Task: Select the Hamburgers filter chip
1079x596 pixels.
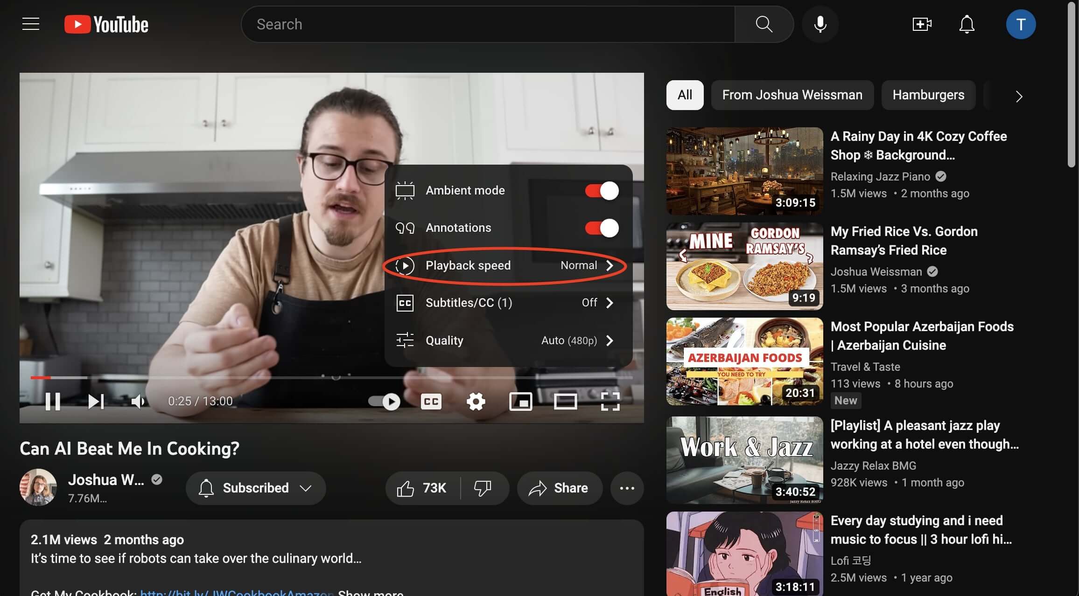Action: point(928,95)
